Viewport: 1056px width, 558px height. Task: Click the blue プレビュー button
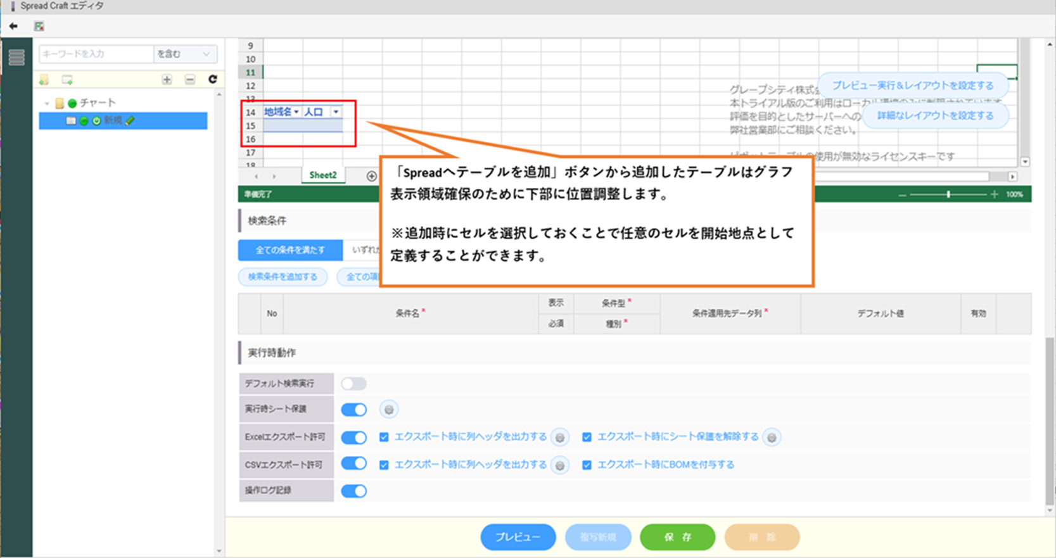[x=518, y=537]
